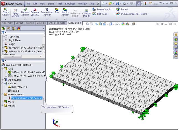This screenshot has width=179, height=130.
Task: Select Top Plane in the feature tree
Action: click(12, 36)
